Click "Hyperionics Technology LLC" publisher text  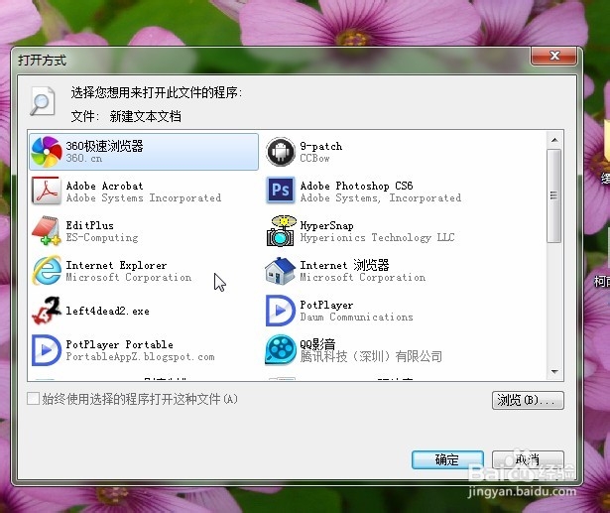[x=377, y=237]
